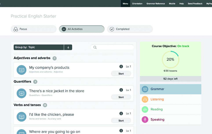Open There's a nice jacket in the store title
This screenshot has width=212, height=134.
point(57,91)
